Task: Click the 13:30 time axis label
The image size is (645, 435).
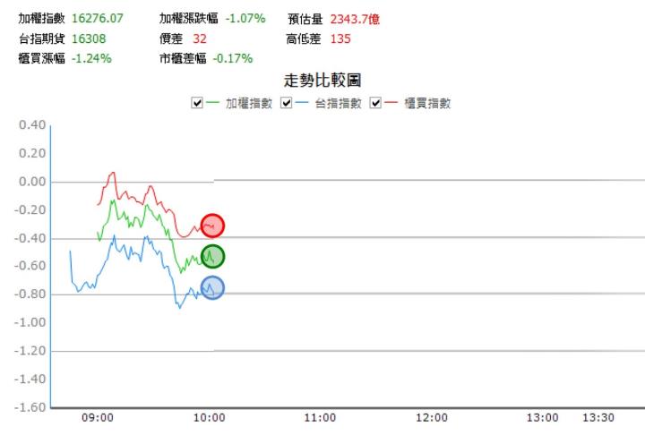Action: 598,418
